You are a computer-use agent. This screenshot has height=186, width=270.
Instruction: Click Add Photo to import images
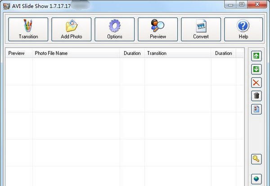(x=71, y=29)
